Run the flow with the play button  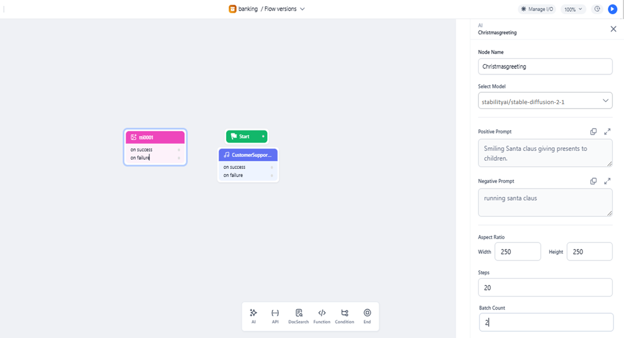tap(612, 9)
